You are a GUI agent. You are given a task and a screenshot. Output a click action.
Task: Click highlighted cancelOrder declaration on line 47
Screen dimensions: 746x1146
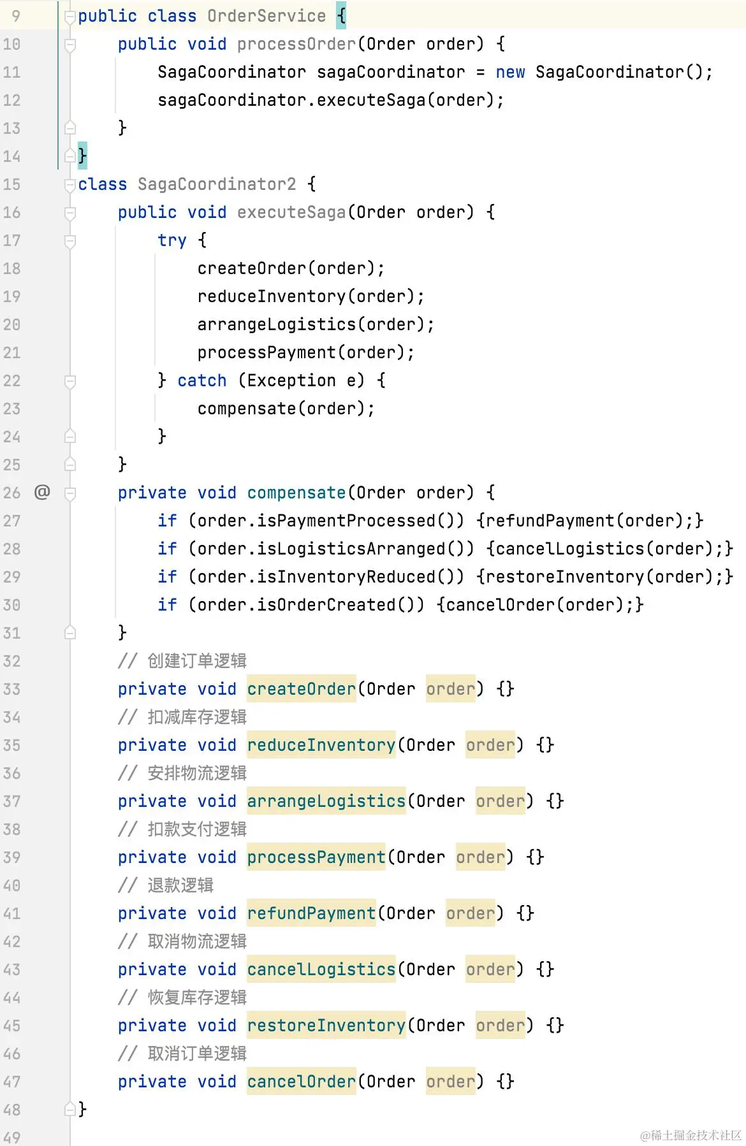pyautogui.click(x=301, y=1082)
